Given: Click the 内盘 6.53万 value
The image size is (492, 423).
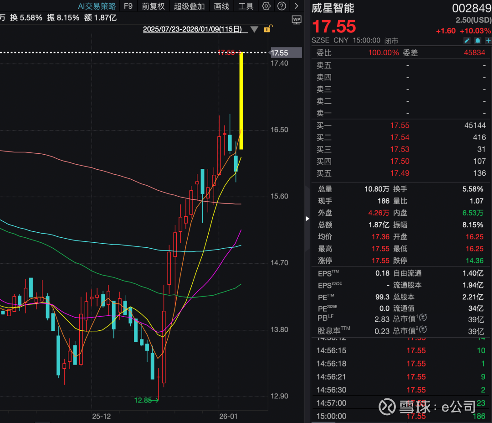Looking at the screenshot, I should tap(473, 213).
